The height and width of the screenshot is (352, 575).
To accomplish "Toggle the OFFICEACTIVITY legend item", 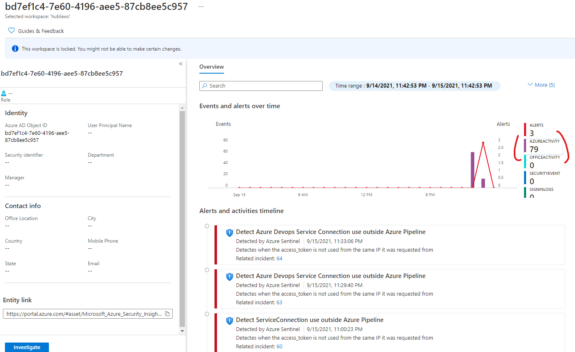I will [526, 161].
